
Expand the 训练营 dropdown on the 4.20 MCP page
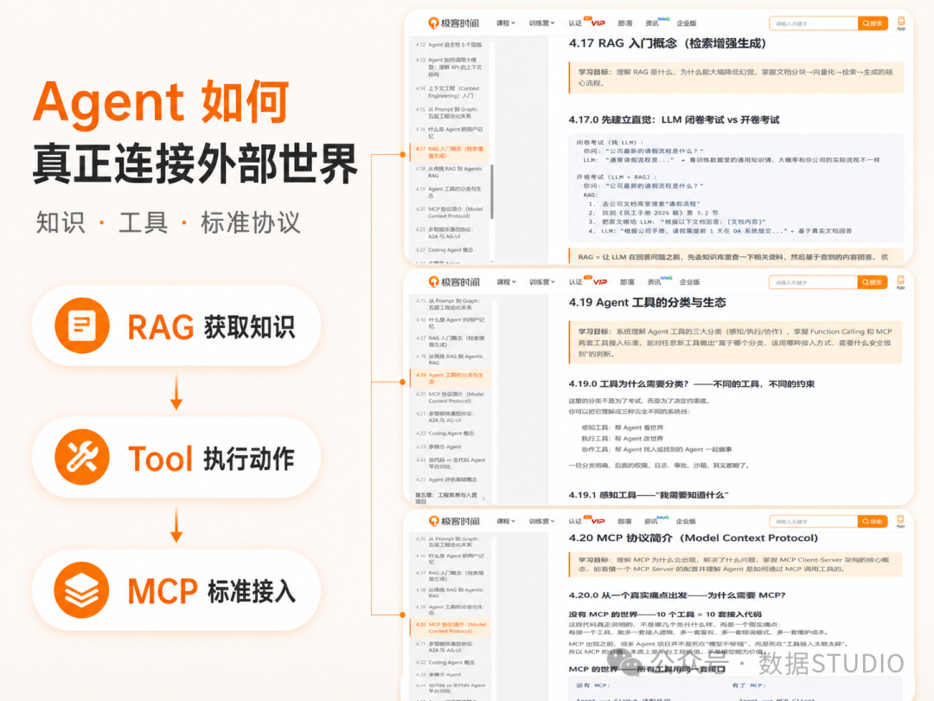(x=541, y=521)
